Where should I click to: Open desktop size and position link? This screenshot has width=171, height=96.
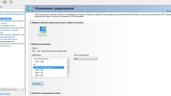coord(12,28)
